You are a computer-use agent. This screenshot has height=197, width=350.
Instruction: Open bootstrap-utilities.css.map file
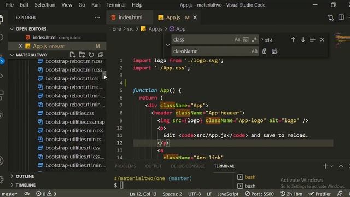click(x=75, y=122)
